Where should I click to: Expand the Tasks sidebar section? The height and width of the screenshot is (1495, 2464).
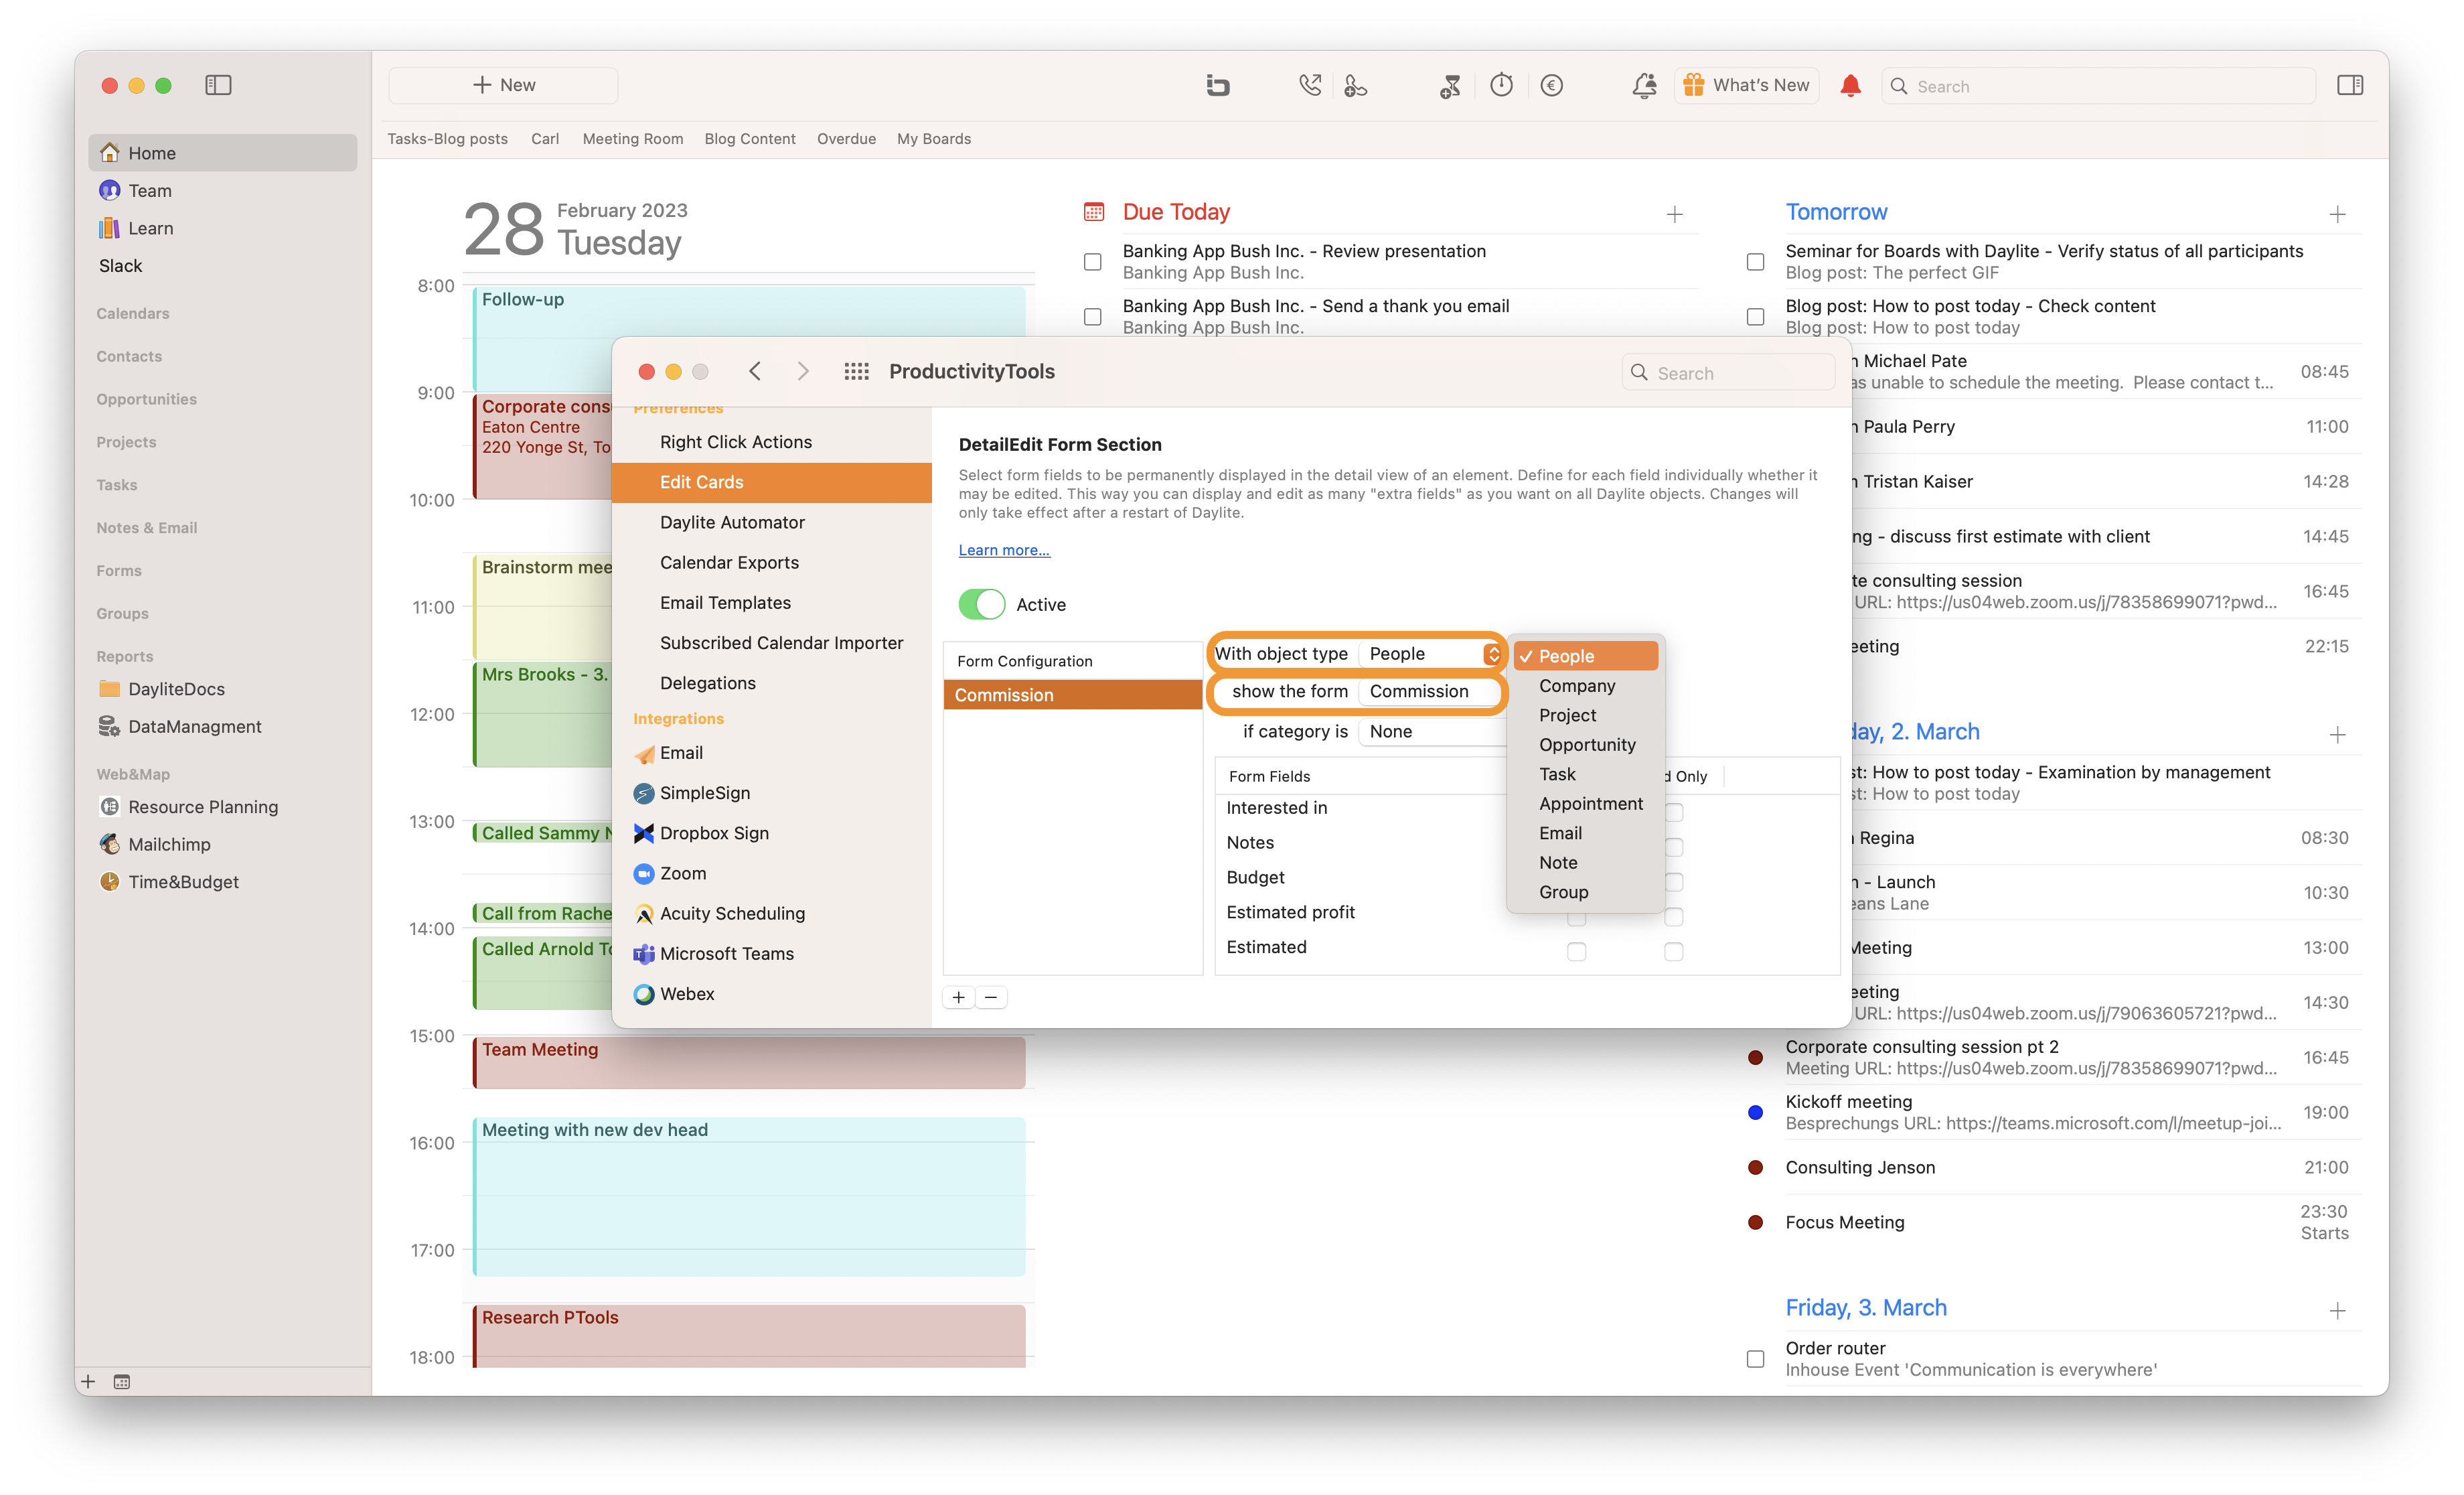pos(117,484)
